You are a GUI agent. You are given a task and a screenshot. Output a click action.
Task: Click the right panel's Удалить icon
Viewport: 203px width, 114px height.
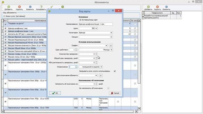click(157, 7)
